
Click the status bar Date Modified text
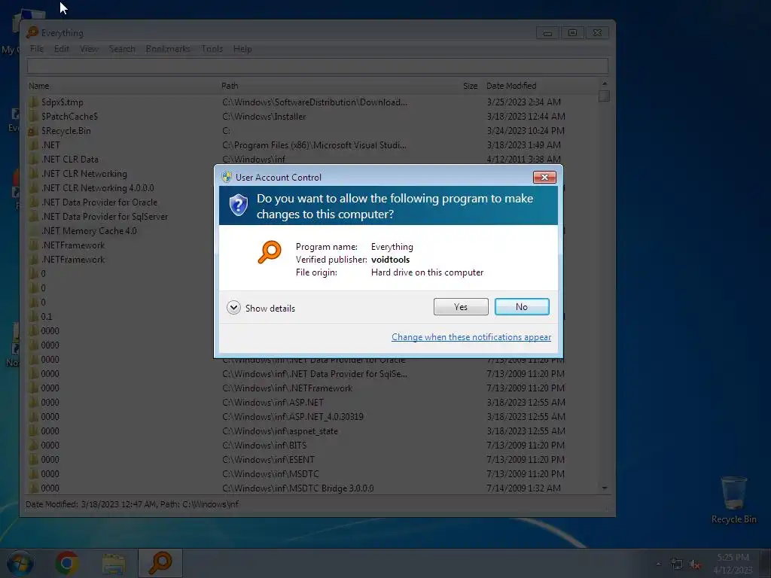tap(132, 503)
